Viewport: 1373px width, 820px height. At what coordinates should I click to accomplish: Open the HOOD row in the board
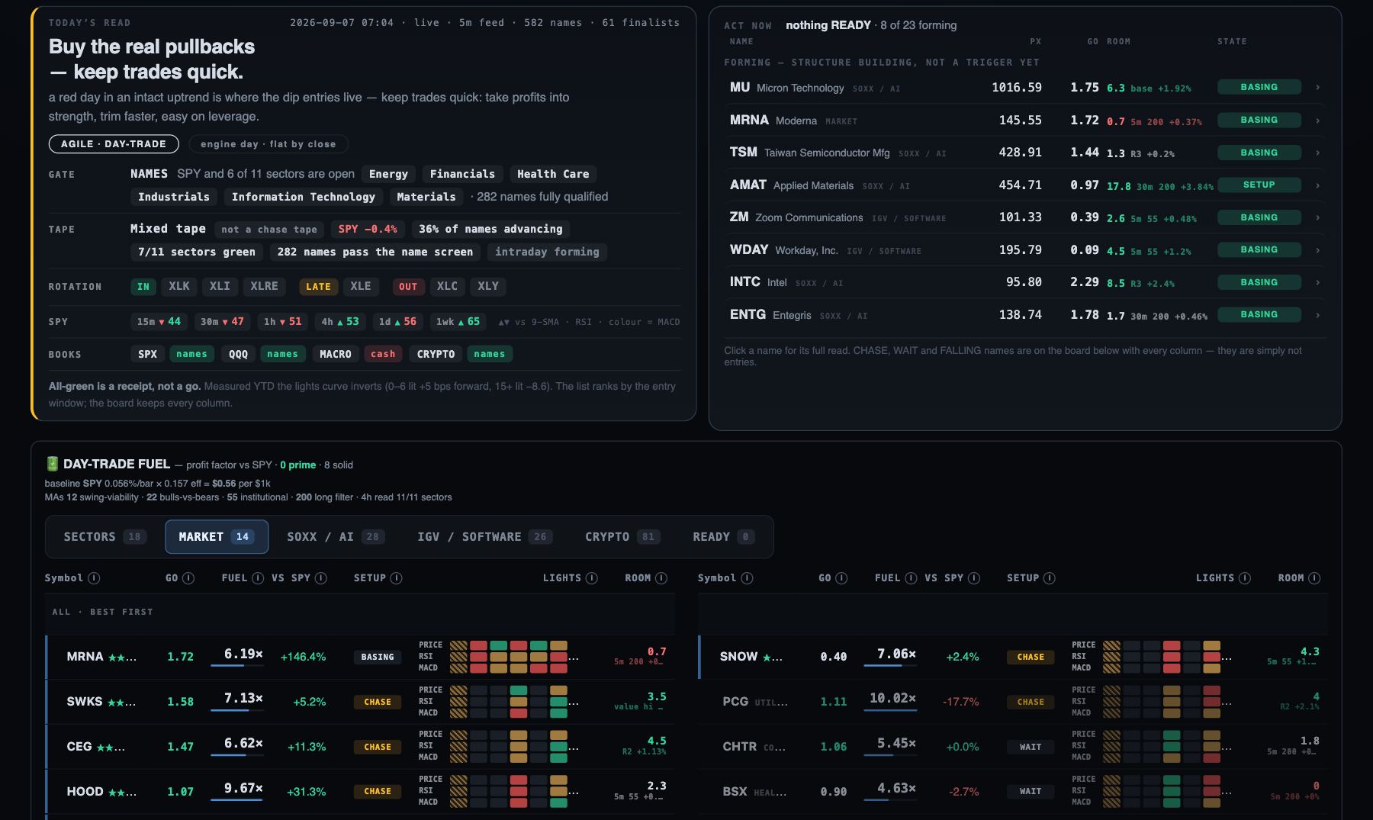360,792
